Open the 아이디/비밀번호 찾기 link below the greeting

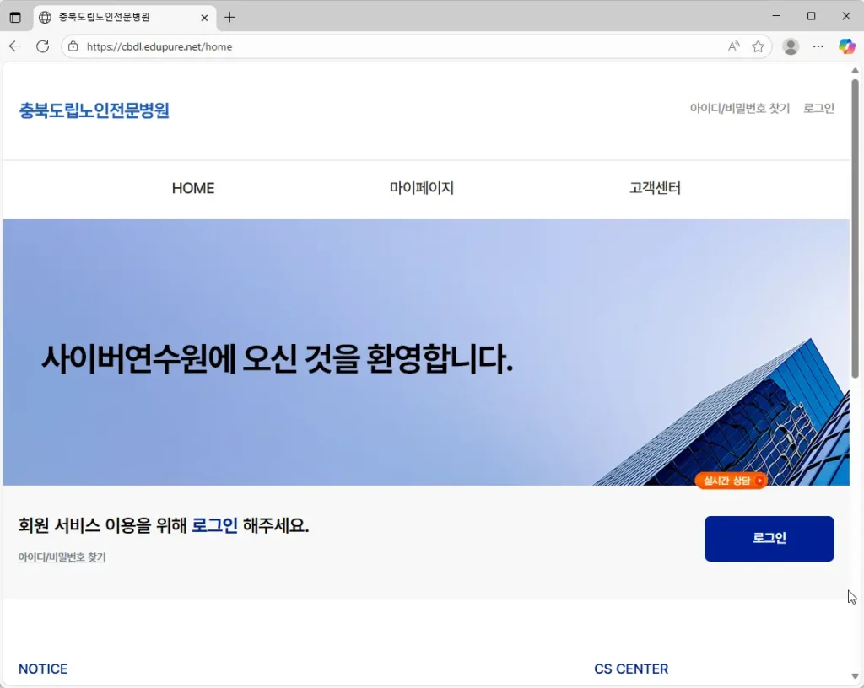[x=62, y=556]
